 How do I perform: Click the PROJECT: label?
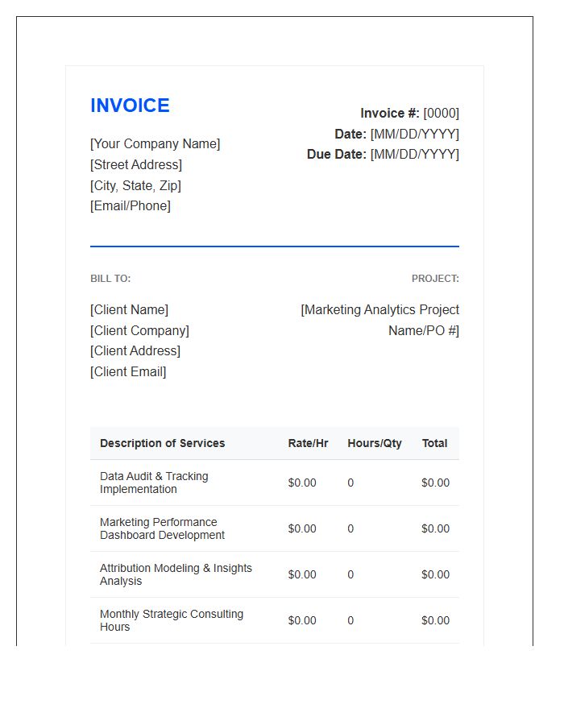coord(435,279)
